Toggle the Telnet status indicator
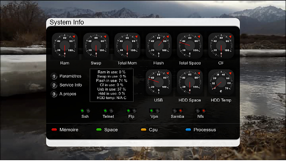Image resolution: width=286 pixels, height=161 pixels. [108, 111]
